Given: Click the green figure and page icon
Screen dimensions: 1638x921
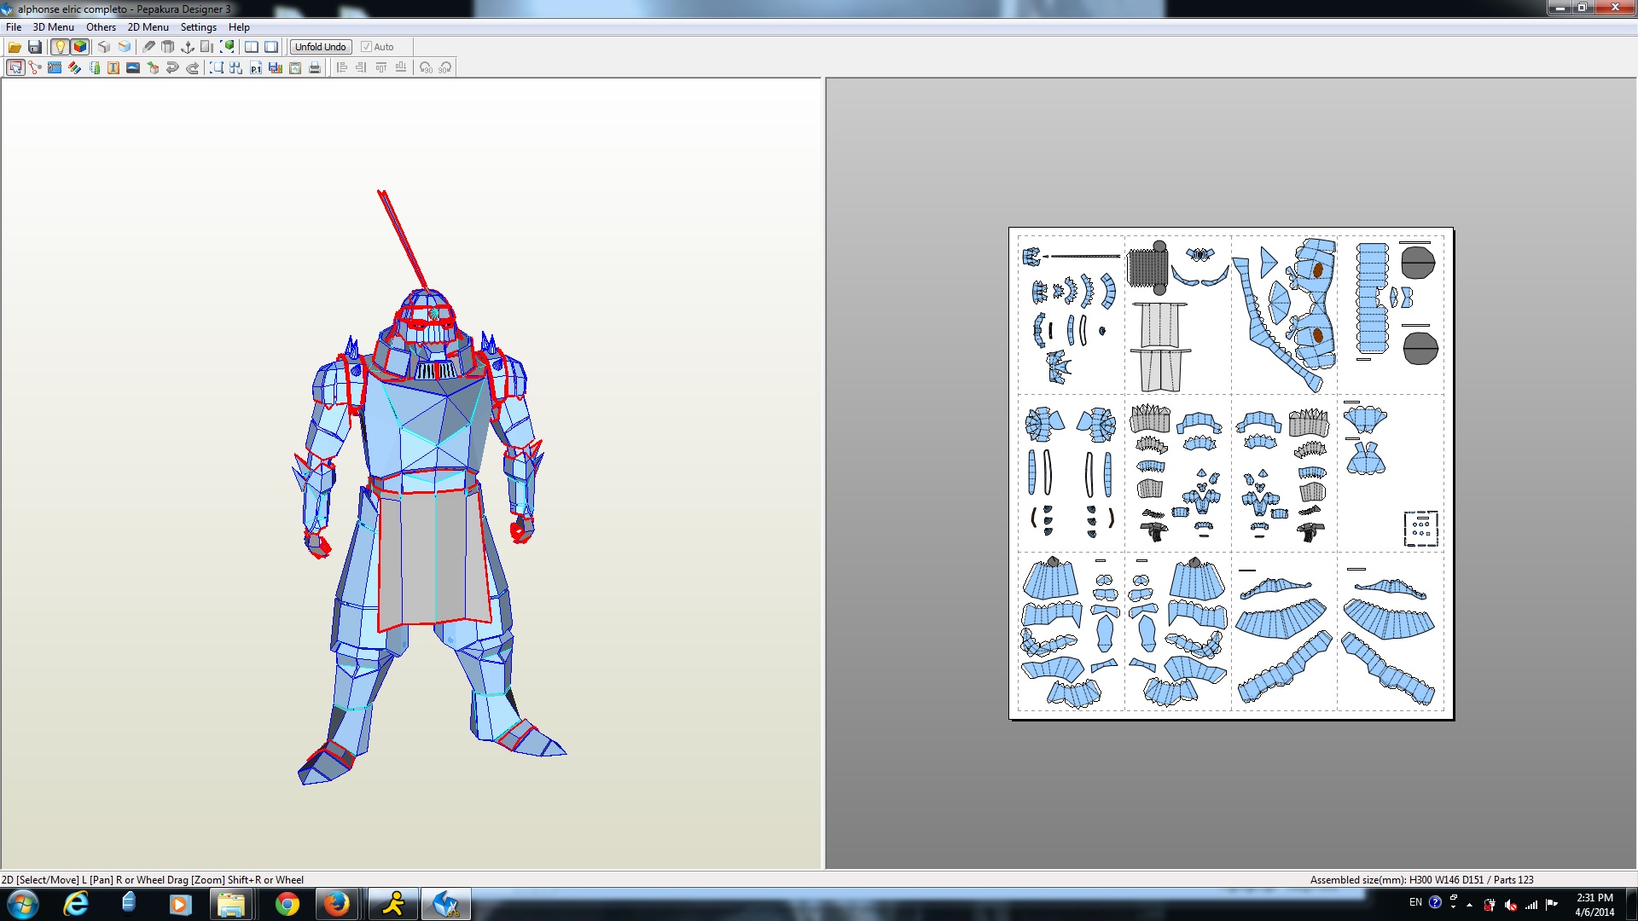Looking at the screenshot, I should pyautogui.click(x=94, y=67).
